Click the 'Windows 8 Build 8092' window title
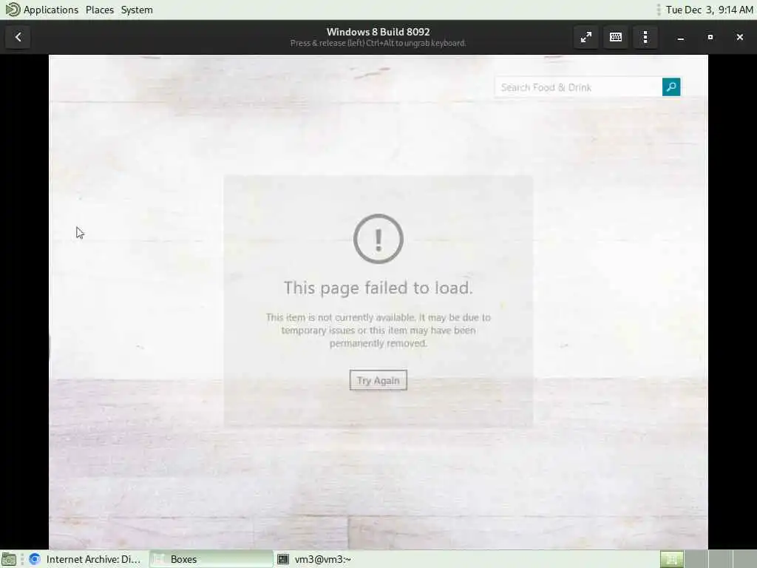The width and height of the screenshot is (757, 568). 378,32
